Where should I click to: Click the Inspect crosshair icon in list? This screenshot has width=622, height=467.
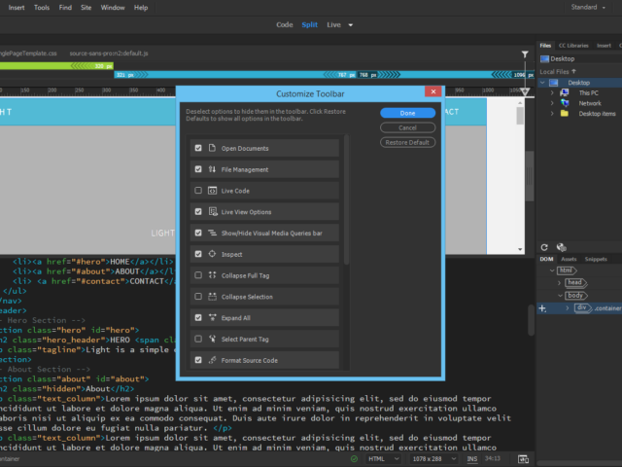coord(213,254)
